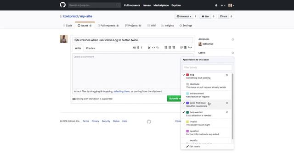Toggle the duplicate label

[206, 86]
